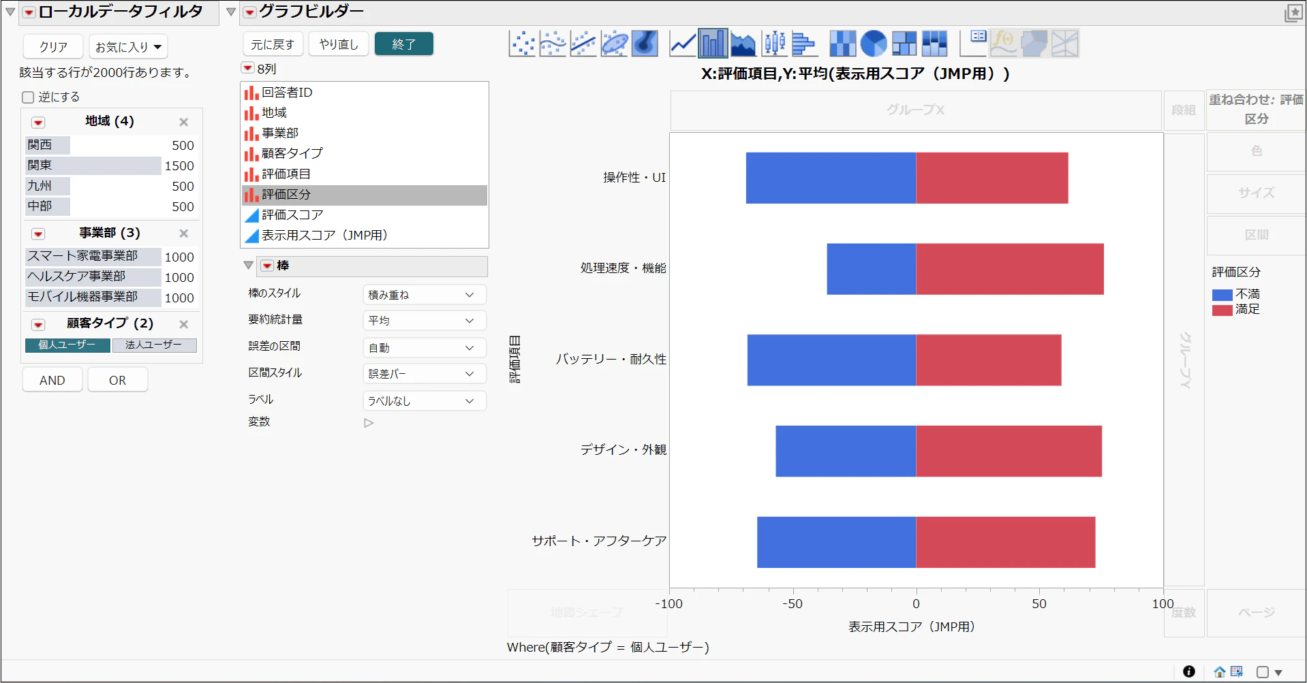Remove the 地域 filter with its X

(183, 122)
